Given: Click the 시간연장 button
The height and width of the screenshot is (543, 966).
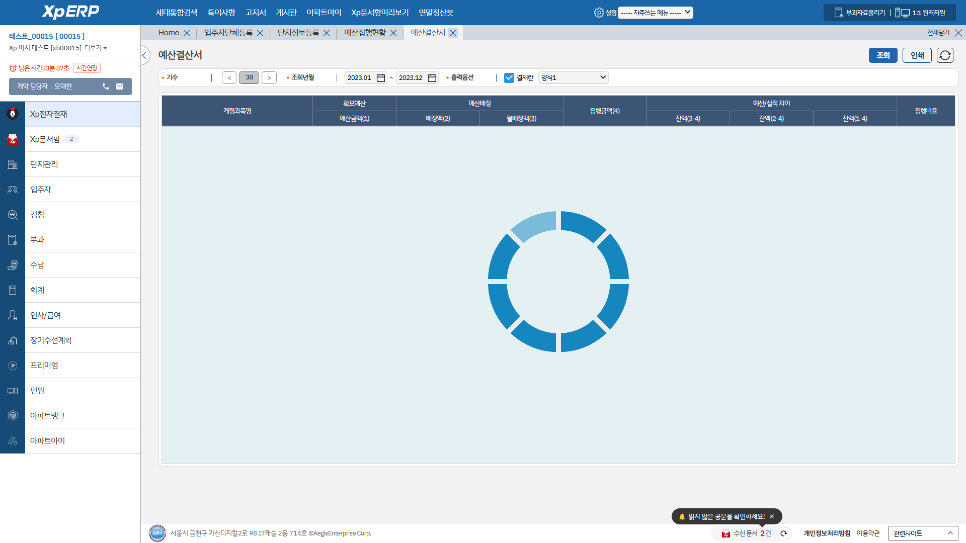Looking at the screenshot, I should coord(87,68).
